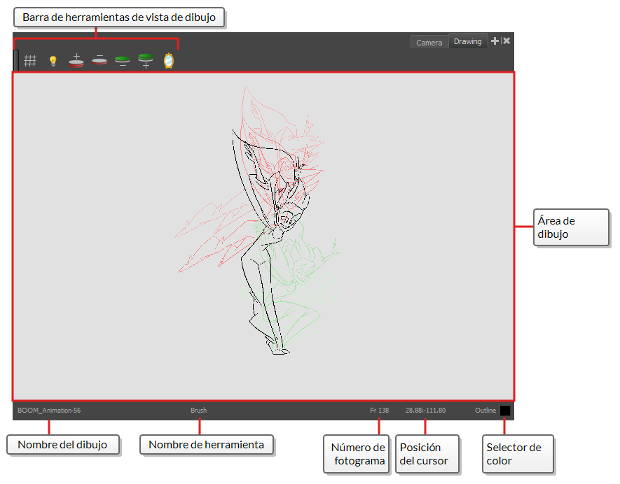Click drawing name BOOM_Animation-56

pos(49,411)
